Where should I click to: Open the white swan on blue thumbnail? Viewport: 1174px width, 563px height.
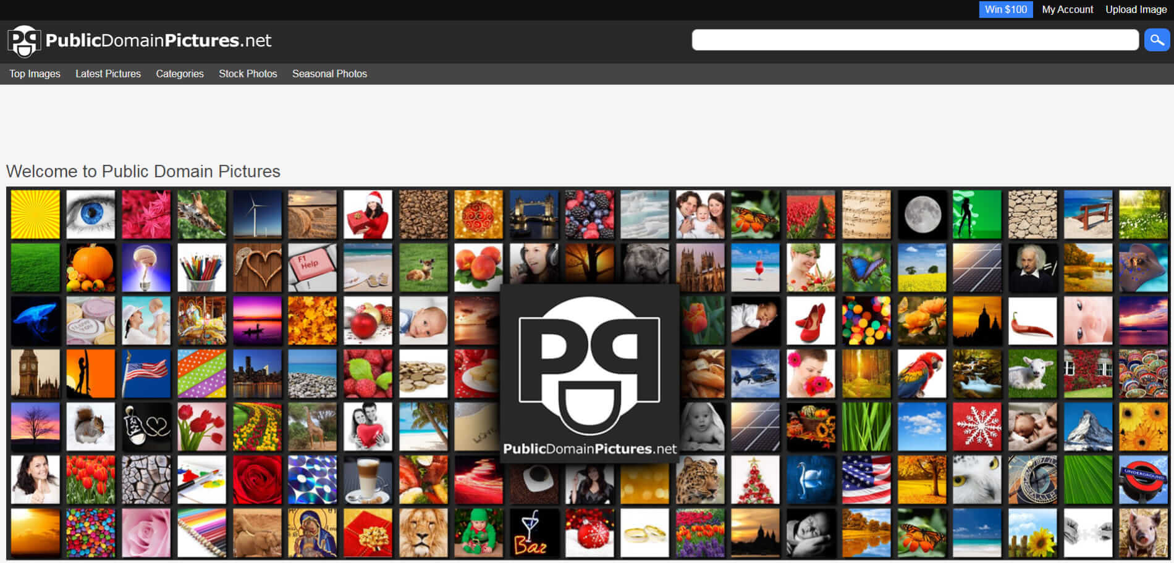(811, 480)
